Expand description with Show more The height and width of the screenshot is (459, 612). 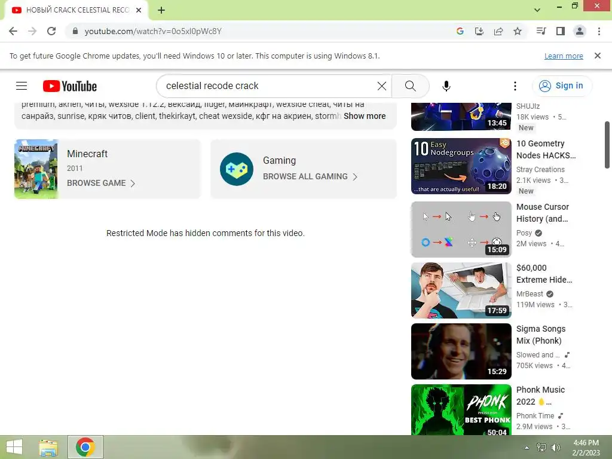(x=365, y=116)
